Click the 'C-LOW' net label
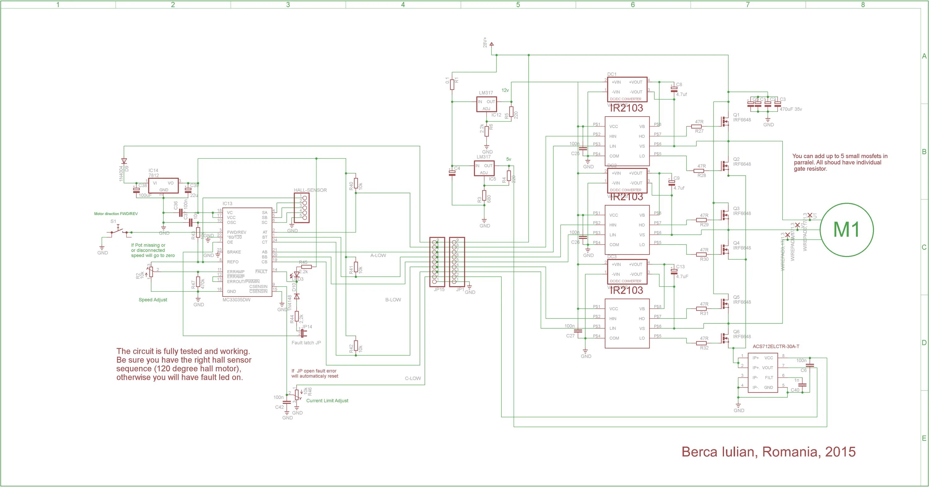The height and width of the screenshot is (487, 929). (x=413, y=378)
